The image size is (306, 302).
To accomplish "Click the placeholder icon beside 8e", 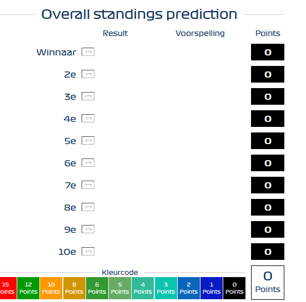I will tap(88, 207).
